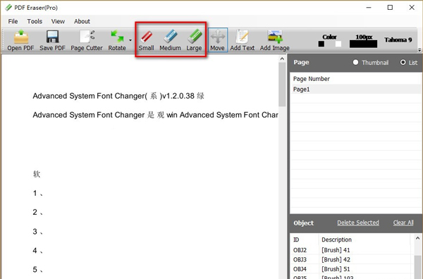Open the View menu
423x279 pixels.
pyautogui.click(x=58, y=21)
